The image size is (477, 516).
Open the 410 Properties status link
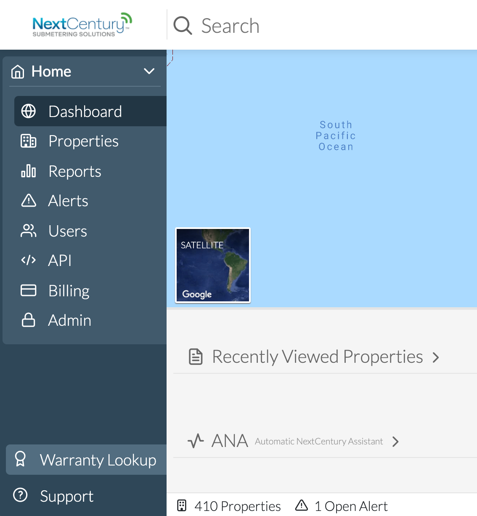point(229,506)
